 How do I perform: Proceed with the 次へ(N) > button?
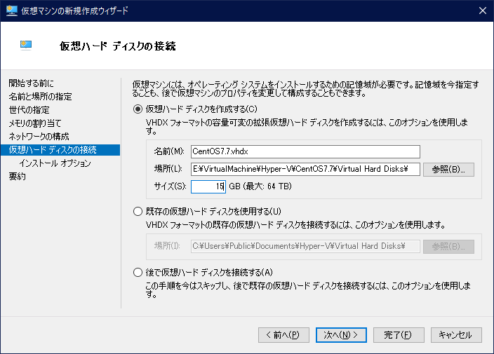pyautogui.click(x=341, y=335)
